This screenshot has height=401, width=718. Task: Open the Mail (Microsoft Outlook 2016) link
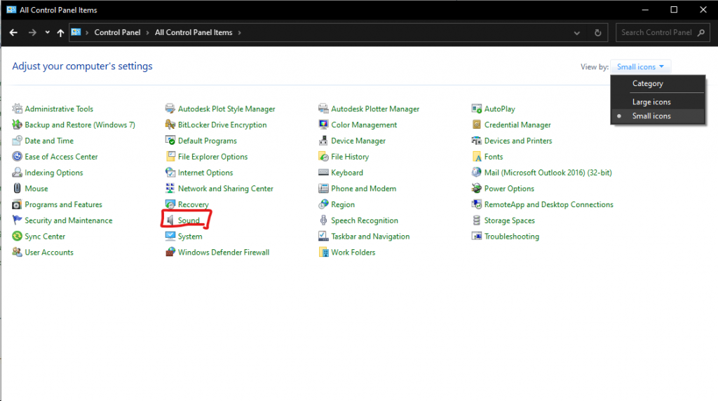(548, 172)
